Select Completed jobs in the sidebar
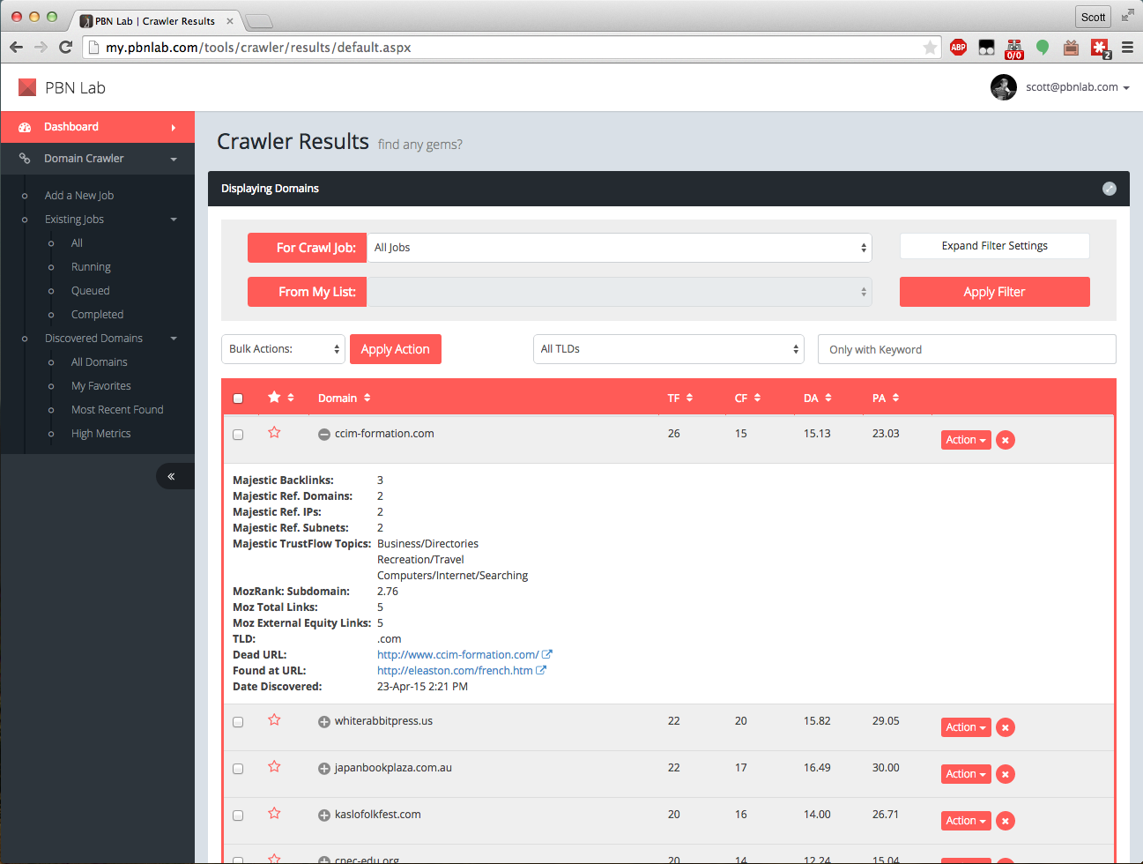This screenshot has height=864, width=1143. pyautogui.click(x=97, y=315)
